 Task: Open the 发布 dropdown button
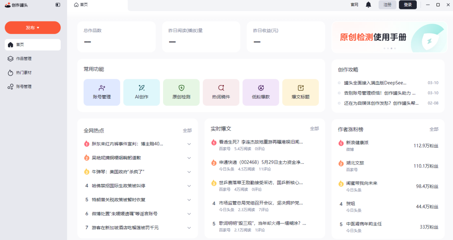pos(32,28)
